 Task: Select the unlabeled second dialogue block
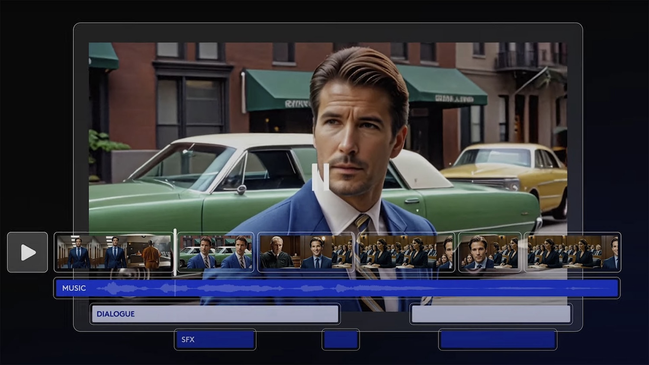pos(491,314)
